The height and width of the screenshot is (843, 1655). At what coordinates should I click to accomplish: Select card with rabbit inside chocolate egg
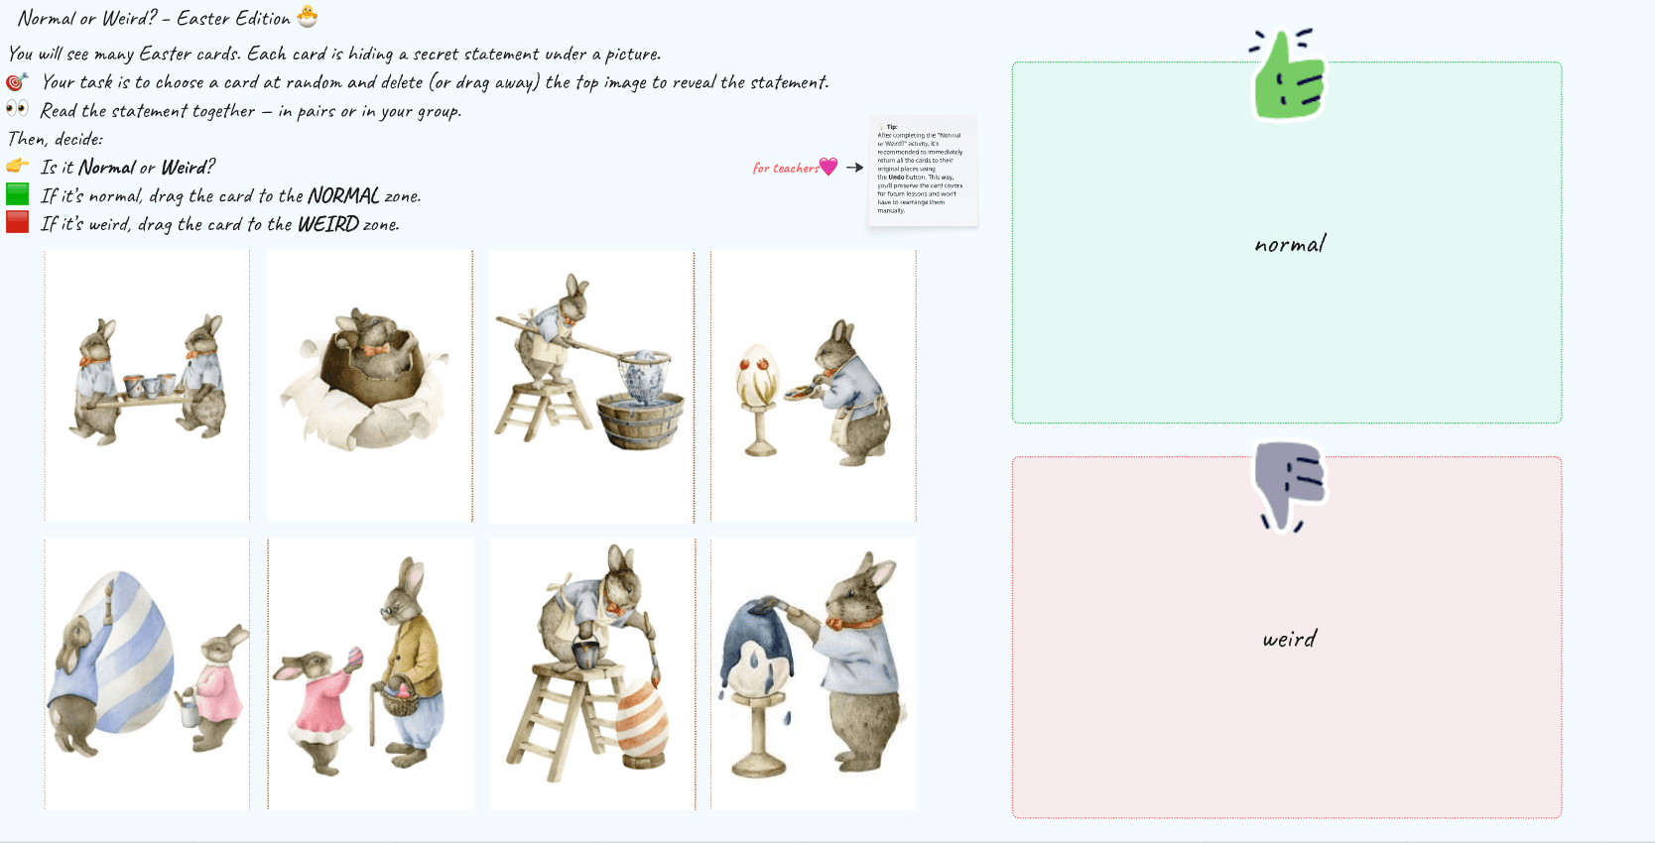pyautogui.click(x=369, y=386)
